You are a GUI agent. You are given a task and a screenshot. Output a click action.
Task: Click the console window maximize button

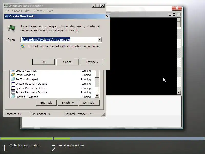point(174,15)
